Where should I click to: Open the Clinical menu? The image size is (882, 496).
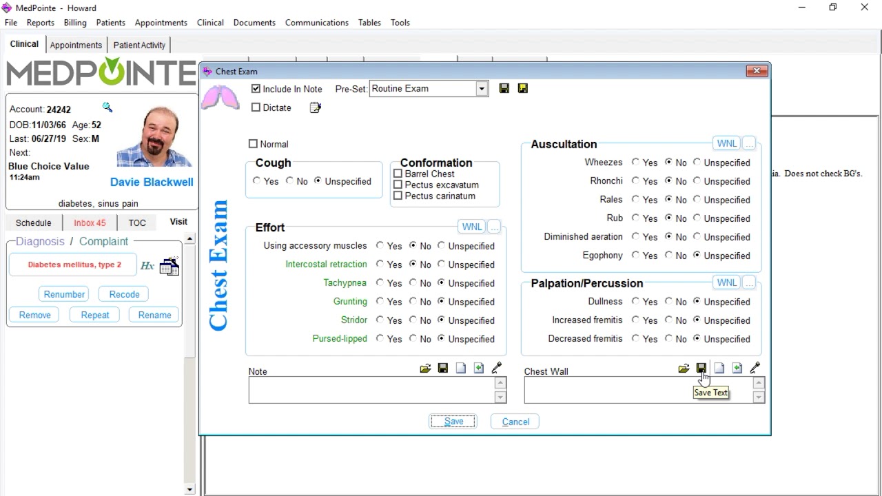pos(210,23)
